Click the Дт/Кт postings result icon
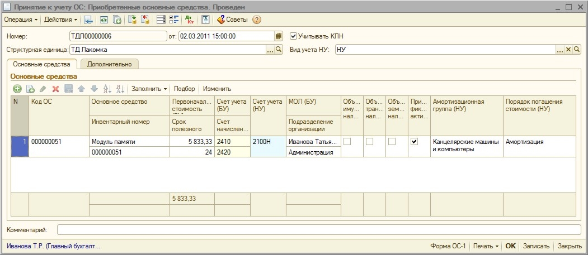The image size is (588, 255). point(189,20)
